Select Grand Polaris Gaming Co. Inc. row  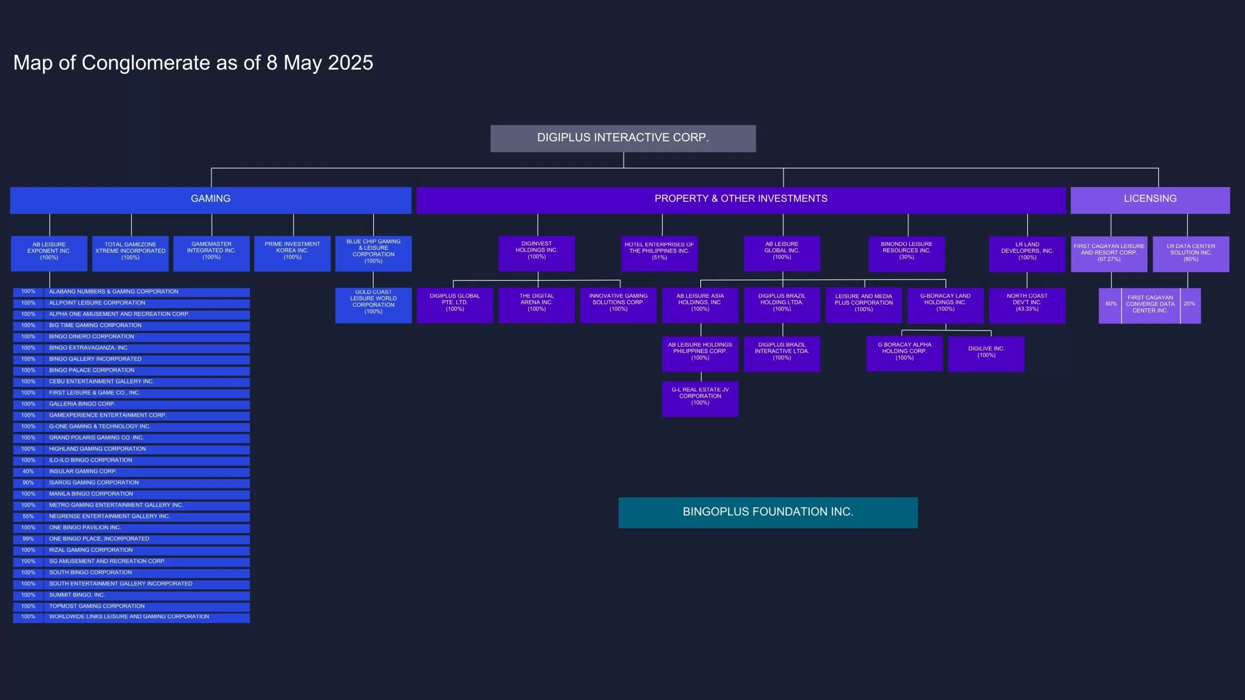[x=131, y=438]
